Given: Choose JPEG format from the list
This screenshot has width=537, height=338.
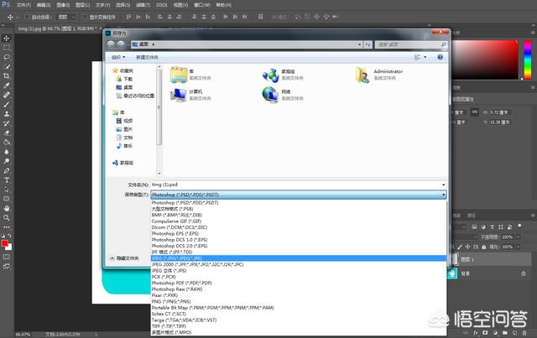Looking at the screenshot, I should point(299,258).
